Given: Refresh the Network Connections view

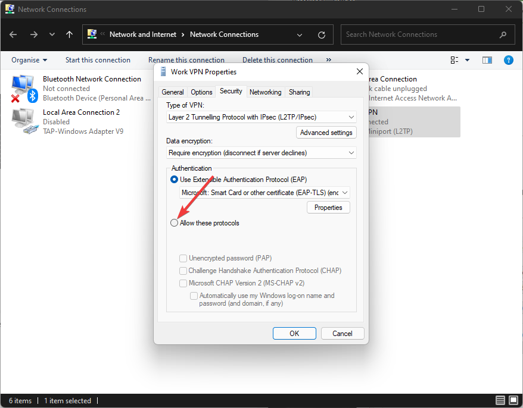Looking at the screenshot, I should pos(322,34).
